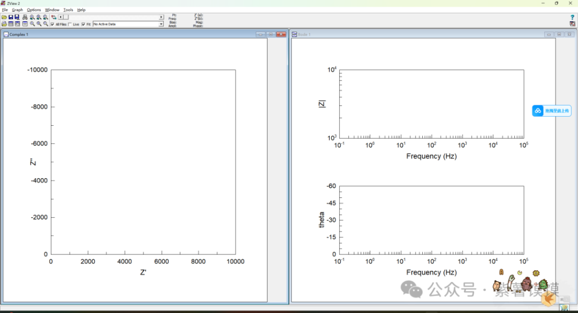The width and height of the screenshot is (578, 313).
Task: Open the Graph menu
Action: click(17, 10)
